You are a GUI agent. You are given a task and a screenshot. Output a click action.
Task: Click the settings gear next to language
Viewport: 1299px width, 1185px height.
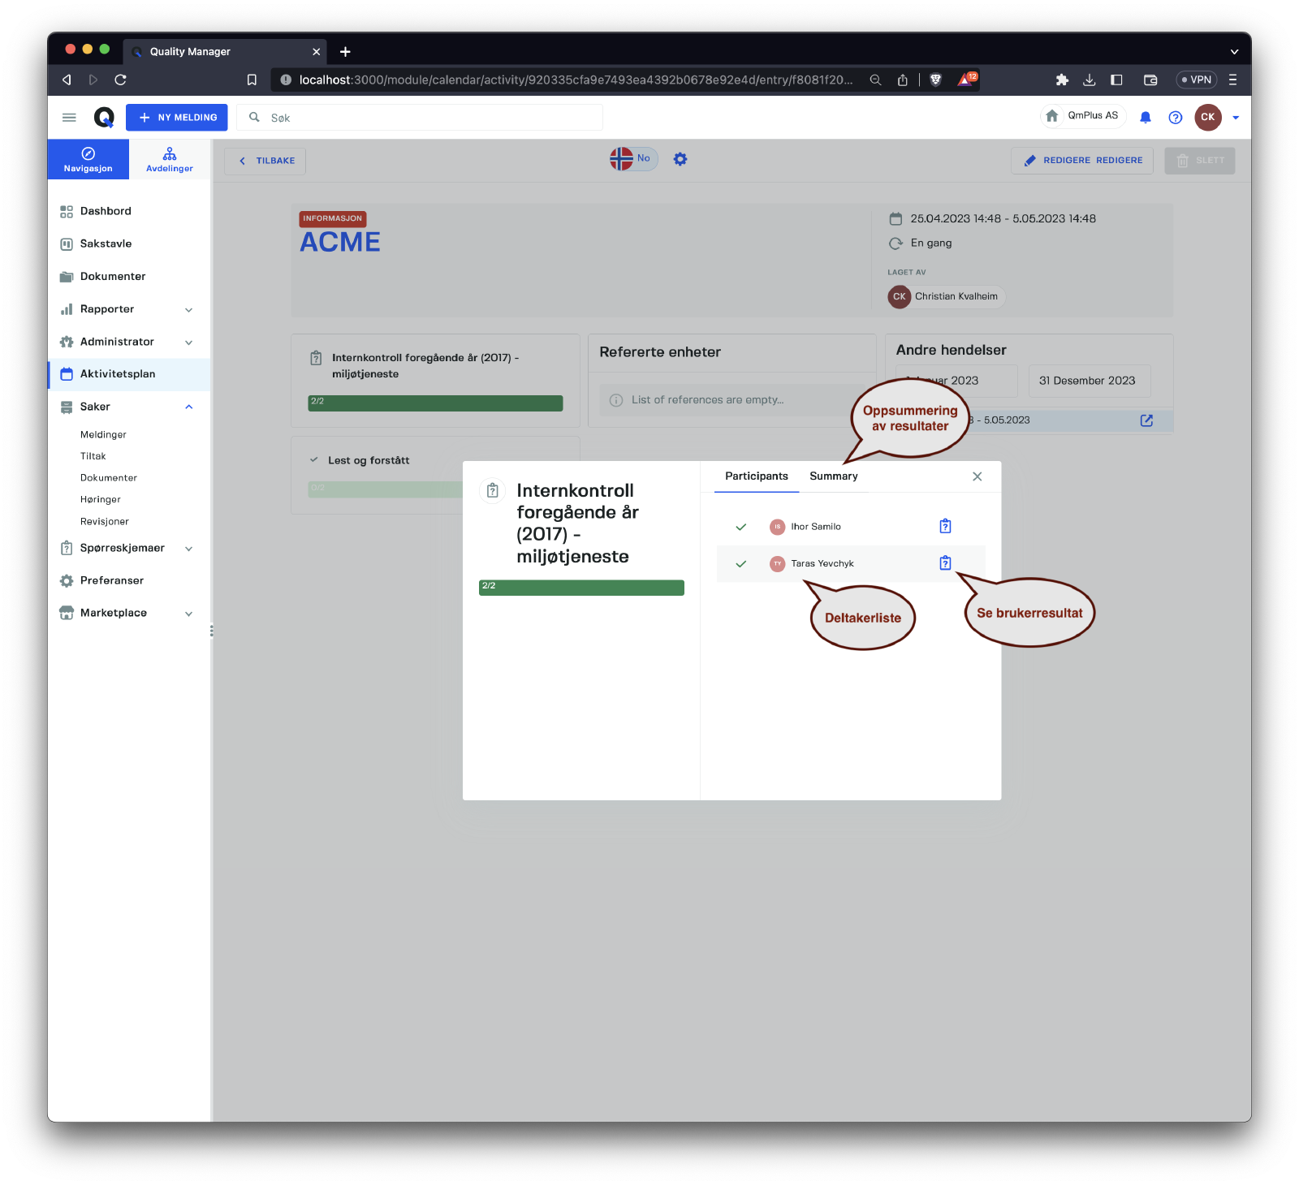[680, 159]
